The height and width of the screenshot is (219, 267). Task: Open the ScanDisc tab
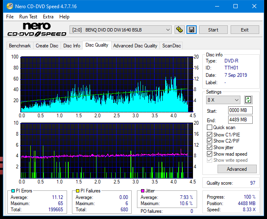click(171, 46)
